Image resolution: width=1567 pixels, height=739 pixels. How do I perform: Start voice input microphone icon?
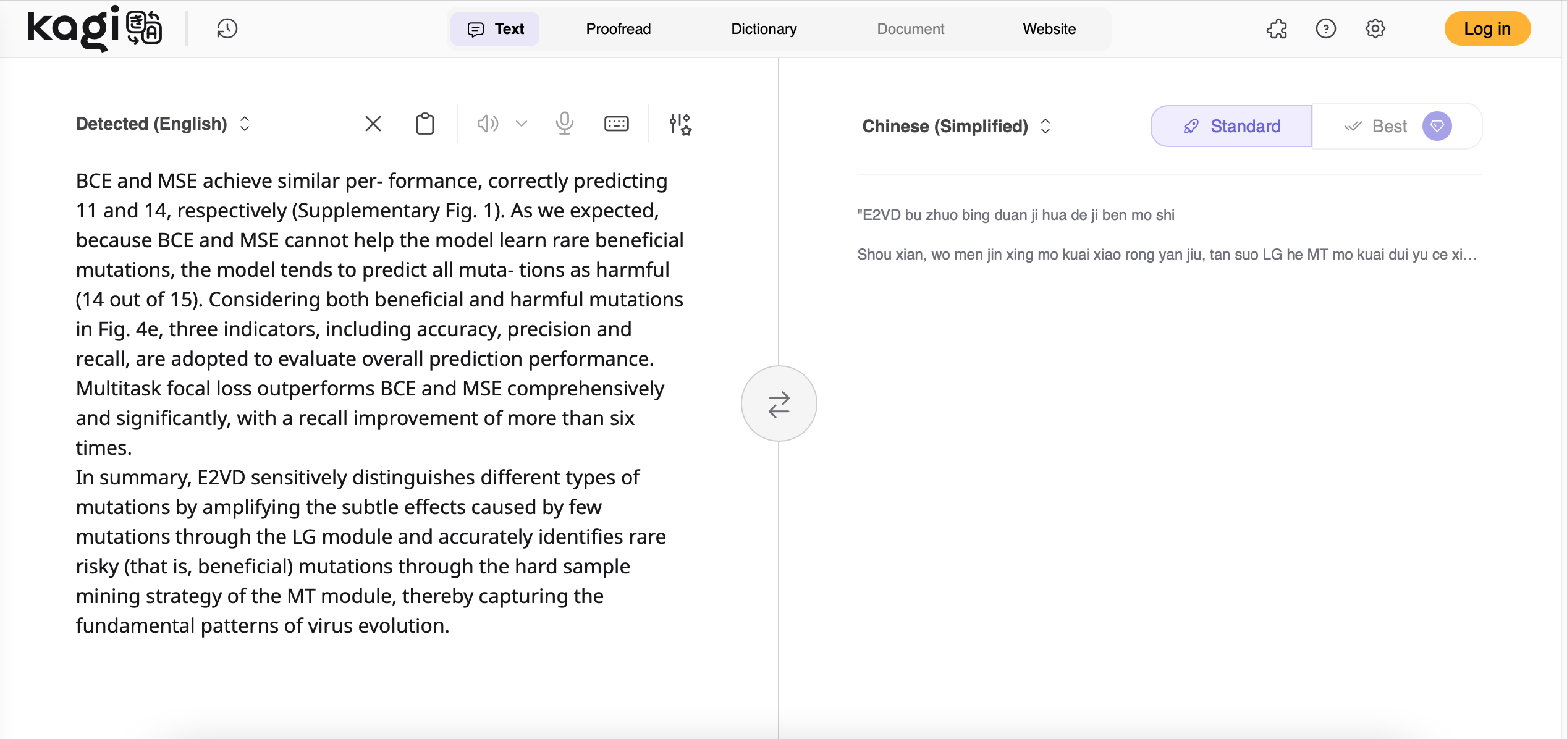click(x=564, y=124)
